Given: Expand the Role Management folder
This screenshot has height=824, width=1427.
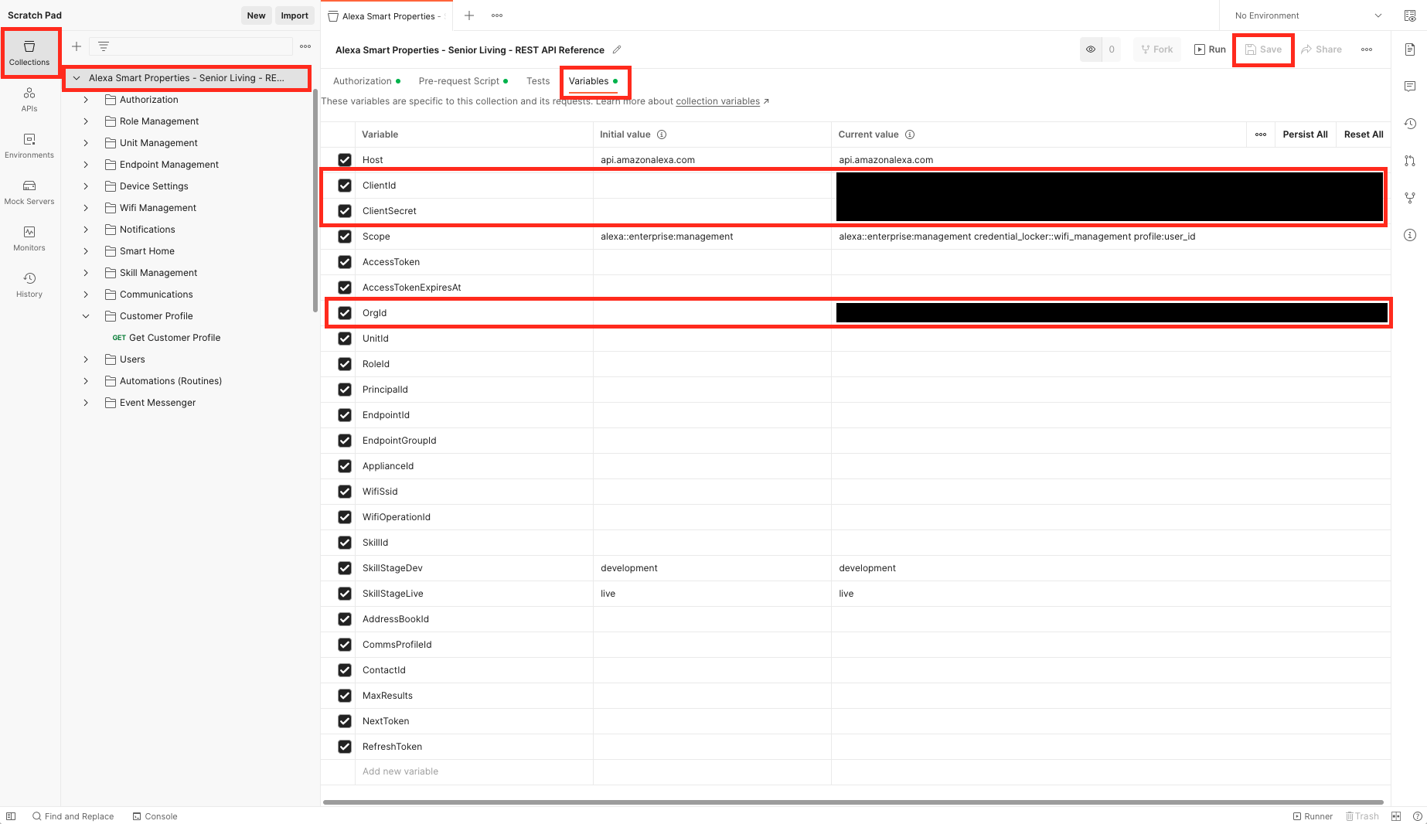Looking at the screenshot, I should point(86,121).
